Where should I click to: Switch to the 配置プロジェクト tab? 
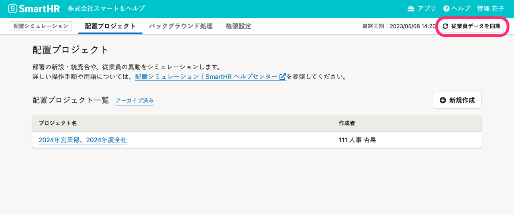(x=110, y=26)
